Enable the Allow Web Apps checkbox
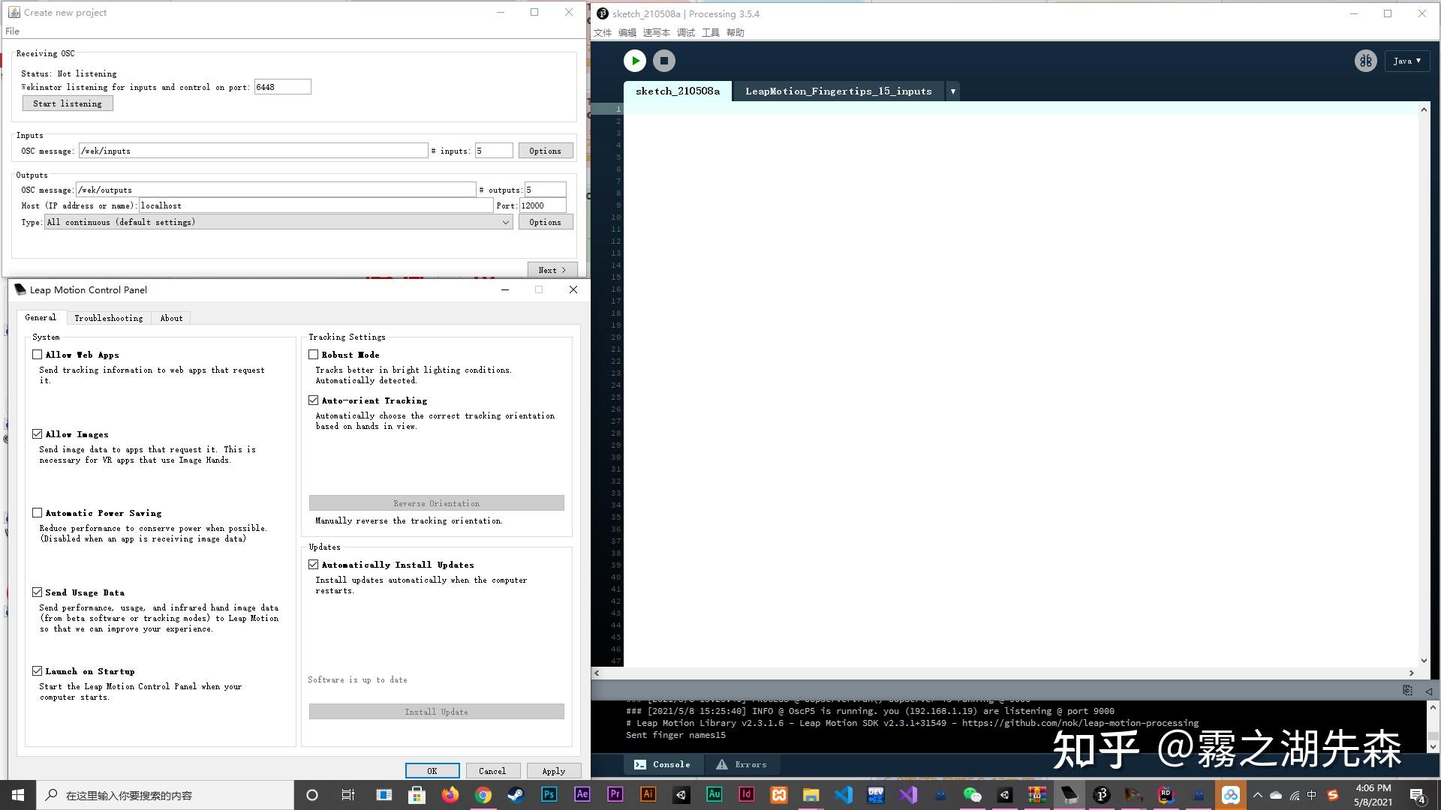The width and height of the screenshot is (1441, 810). (38, 355)
